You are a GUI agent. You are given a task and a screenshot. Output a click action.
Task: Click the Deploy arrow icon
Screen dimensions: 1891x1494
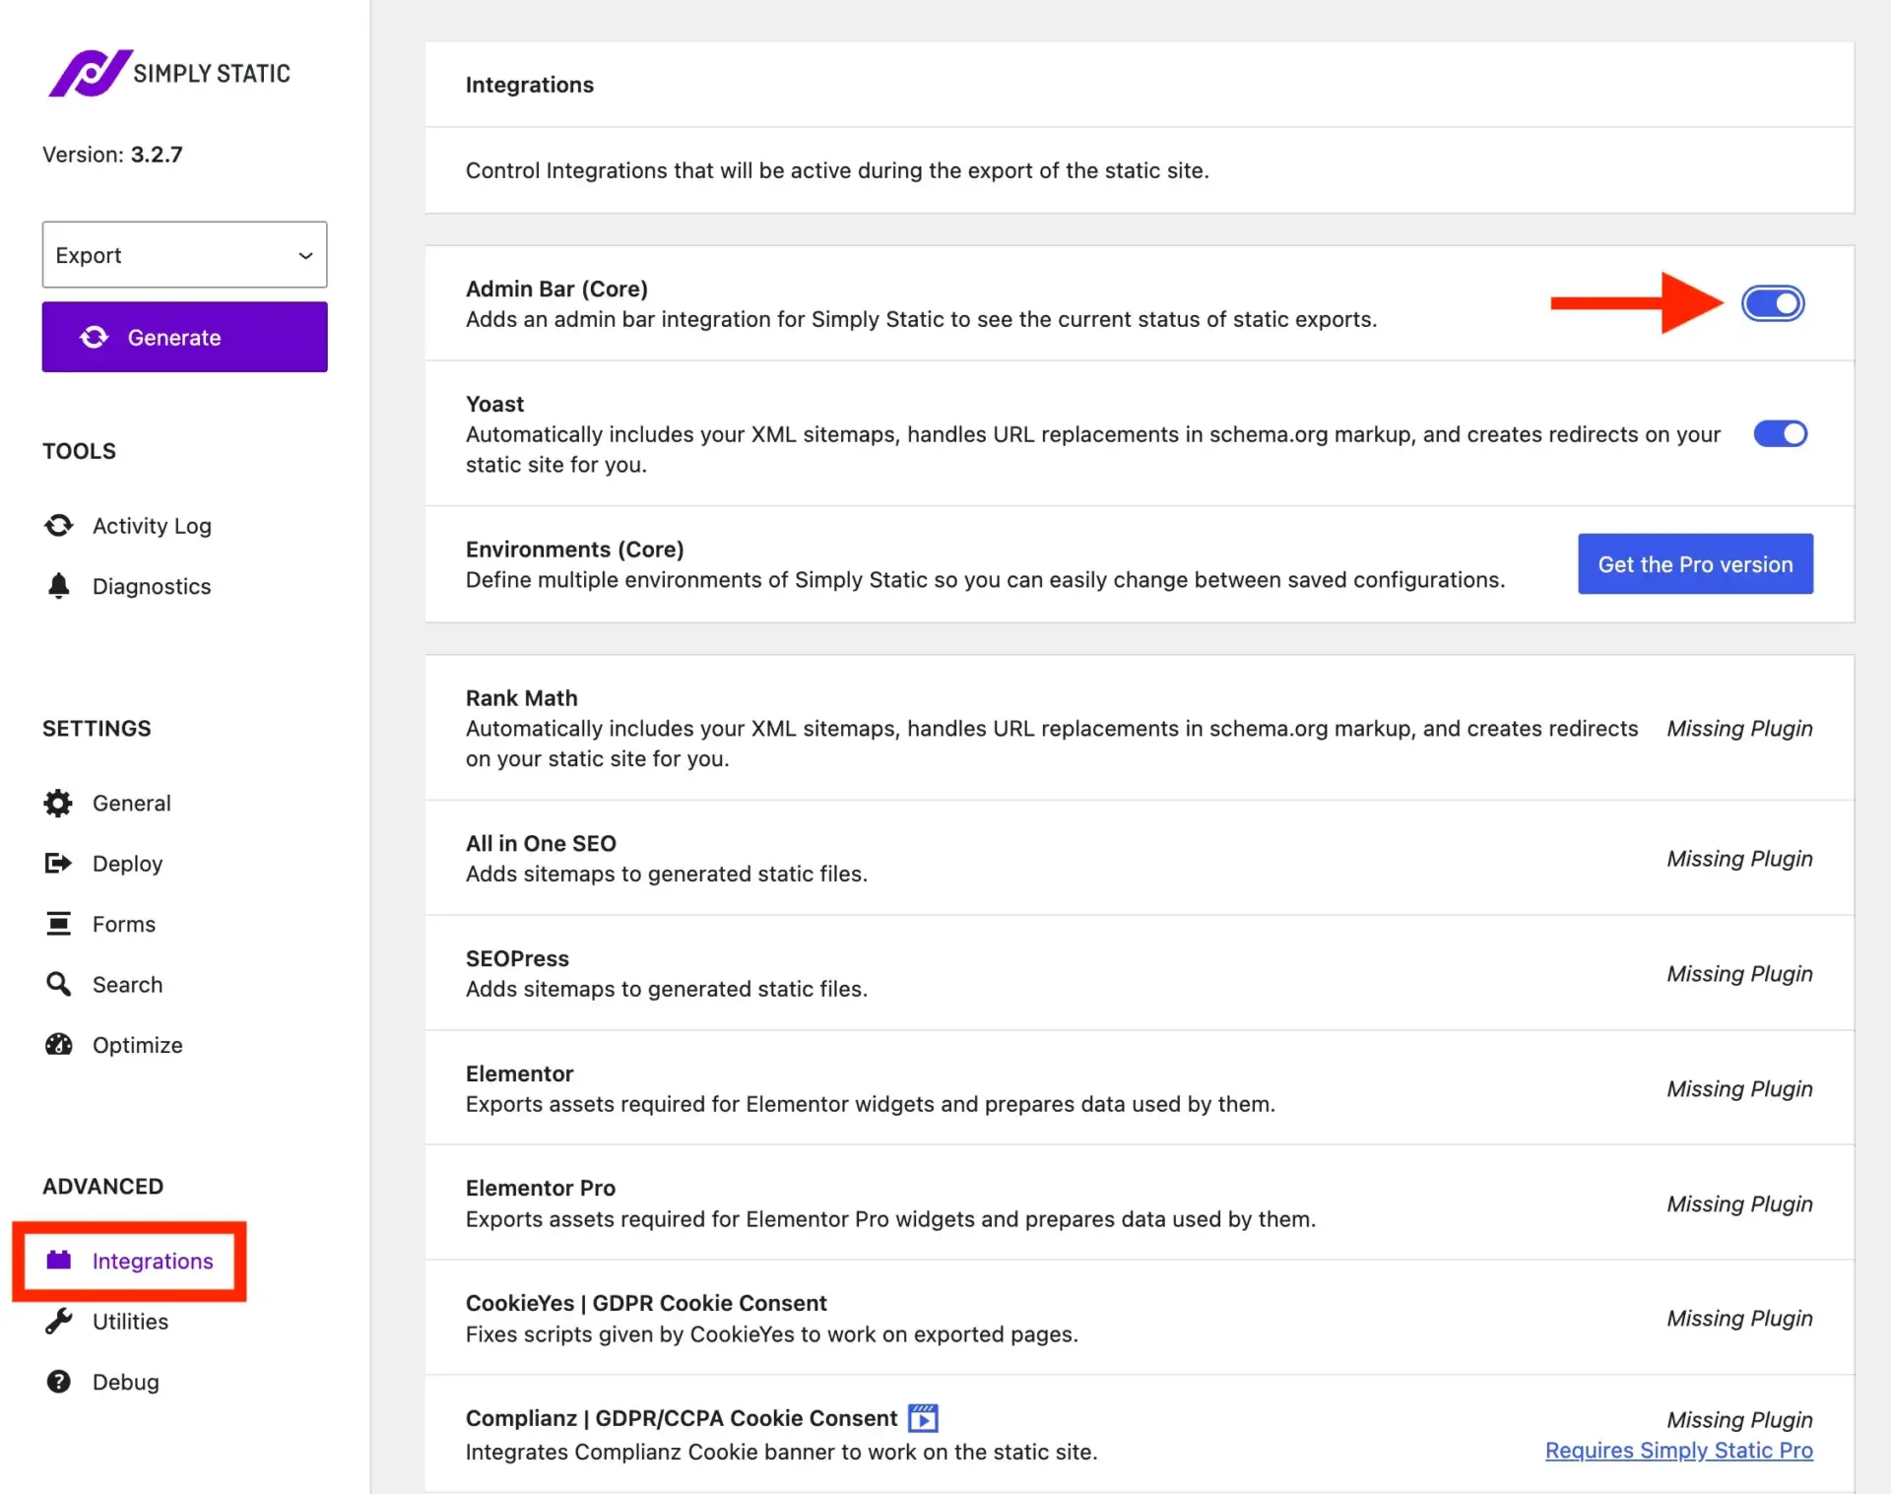pos(59,864)
